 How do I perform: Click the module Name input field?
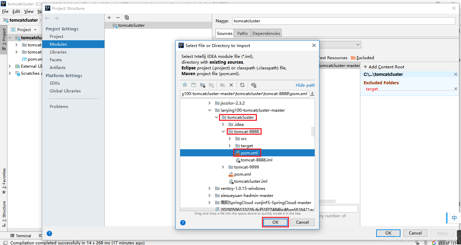(344, 21)
